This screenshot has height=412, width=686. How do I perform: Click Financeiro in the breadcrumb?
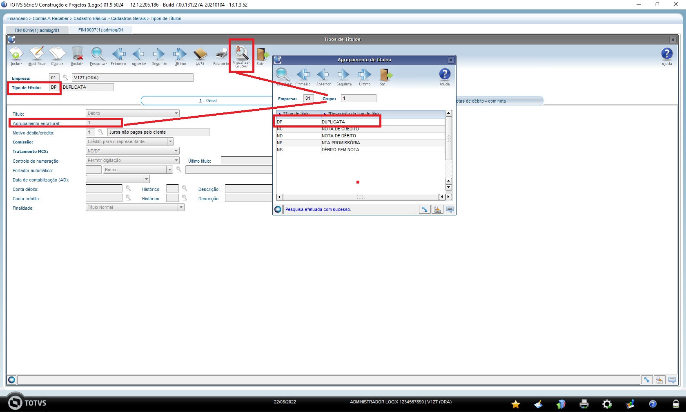pos(18,18)
